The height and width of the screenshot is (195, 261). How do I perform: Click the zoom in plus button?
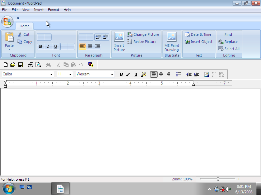point(239,179)
